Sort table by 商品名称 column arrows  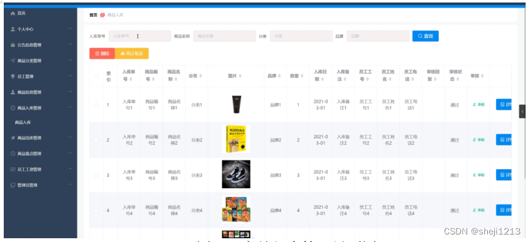coord(176,80)
